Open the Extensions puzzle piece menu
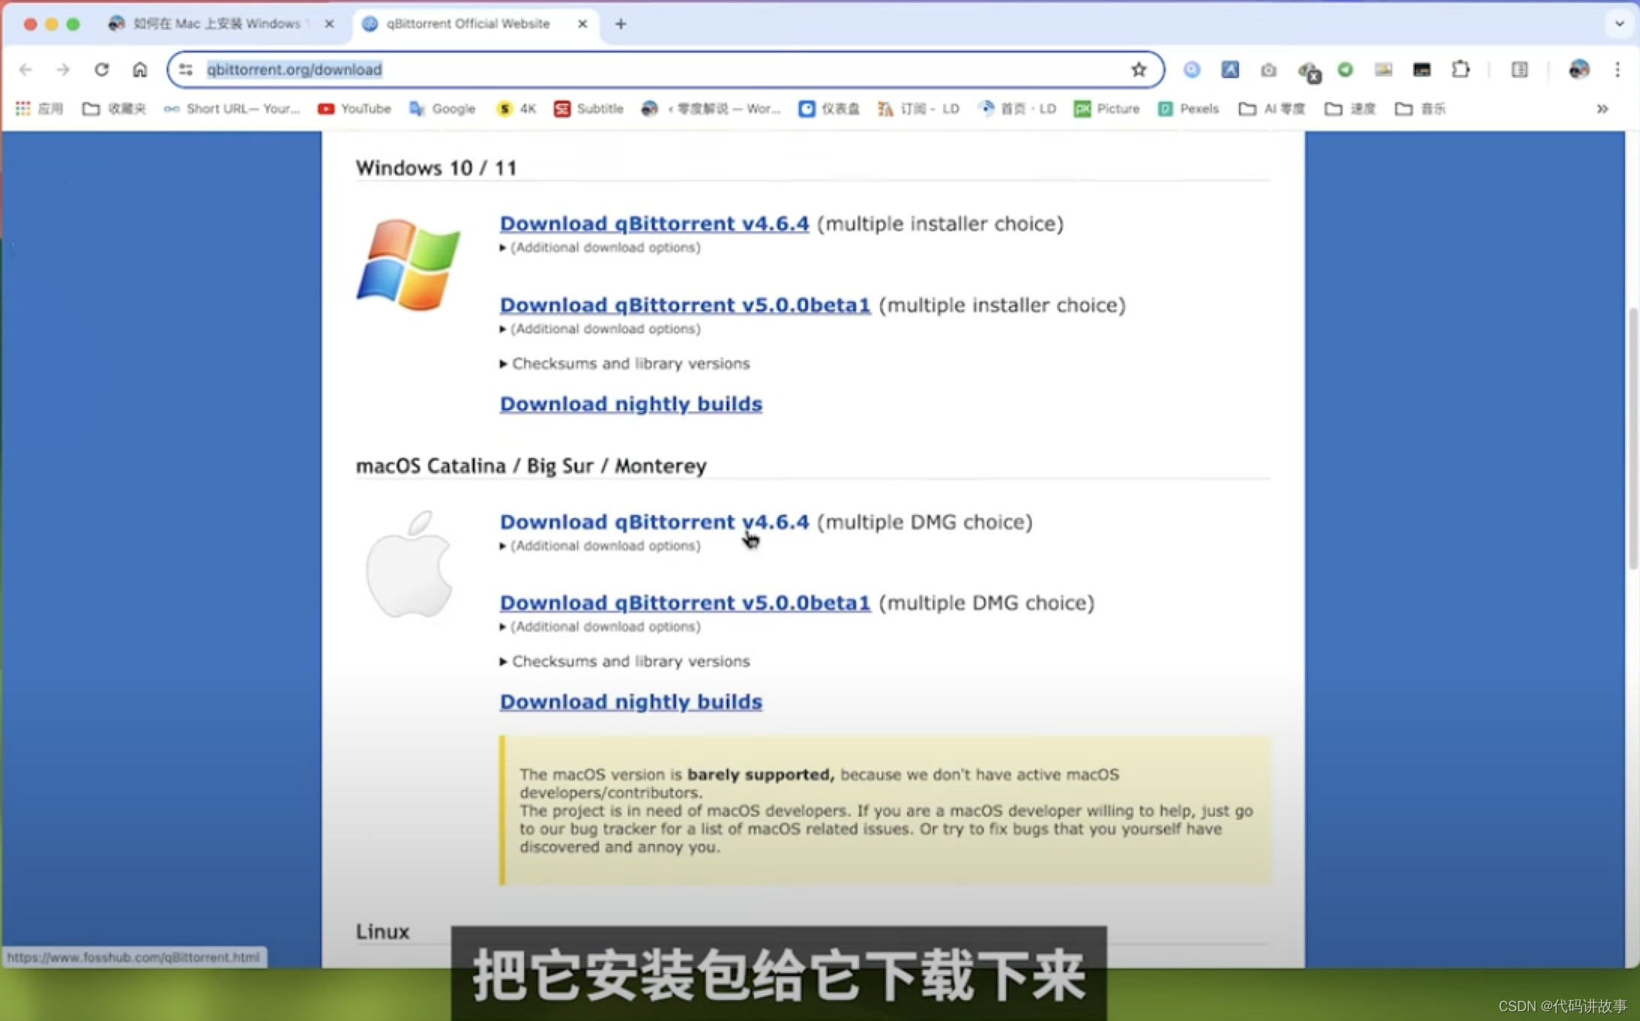The height and width of the screenshot is (1021, 1640). [x=1461, y=70]
